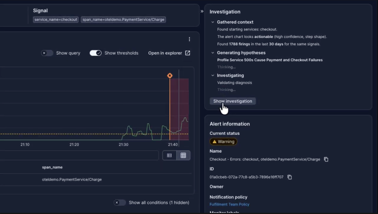This screenshot has height=214, width=378.
Task: Click the external link icon beside Open in explorer
Action: [x=188, y=53]
